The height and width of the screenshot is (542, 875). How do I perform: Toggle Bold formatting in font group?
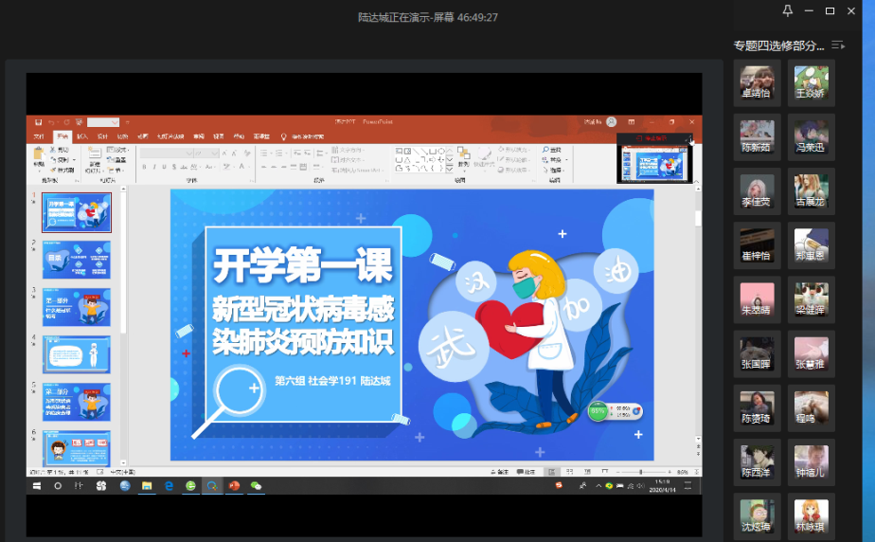pos(144,167)
